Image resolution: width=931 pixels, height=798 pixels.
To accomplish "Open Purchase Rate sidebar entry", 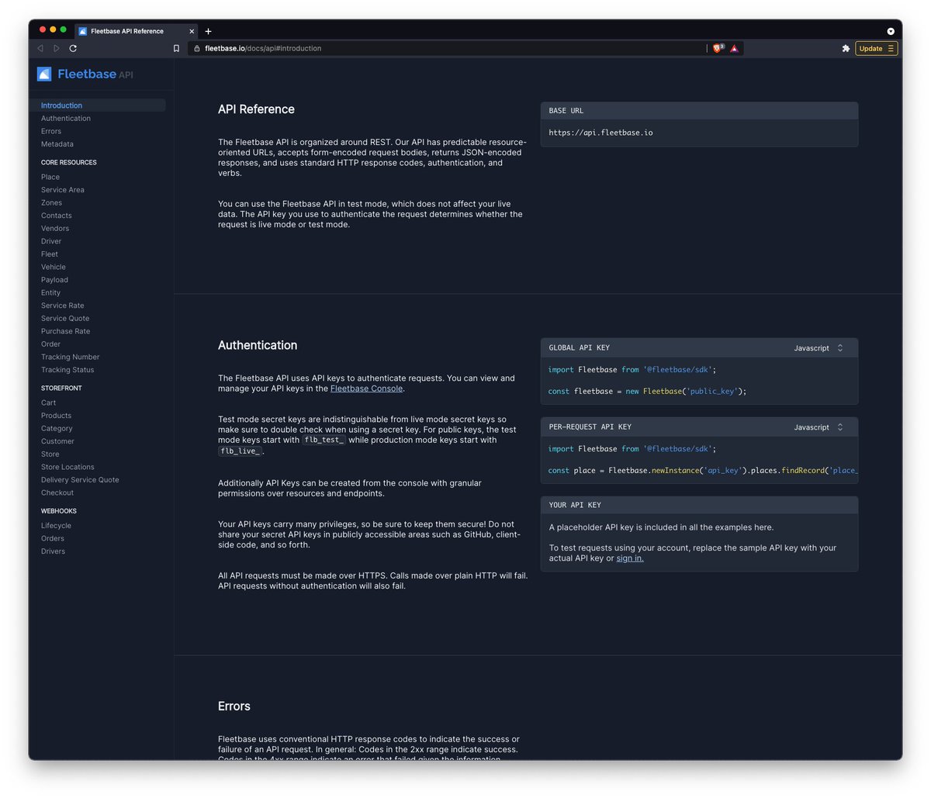I will 66,331.
